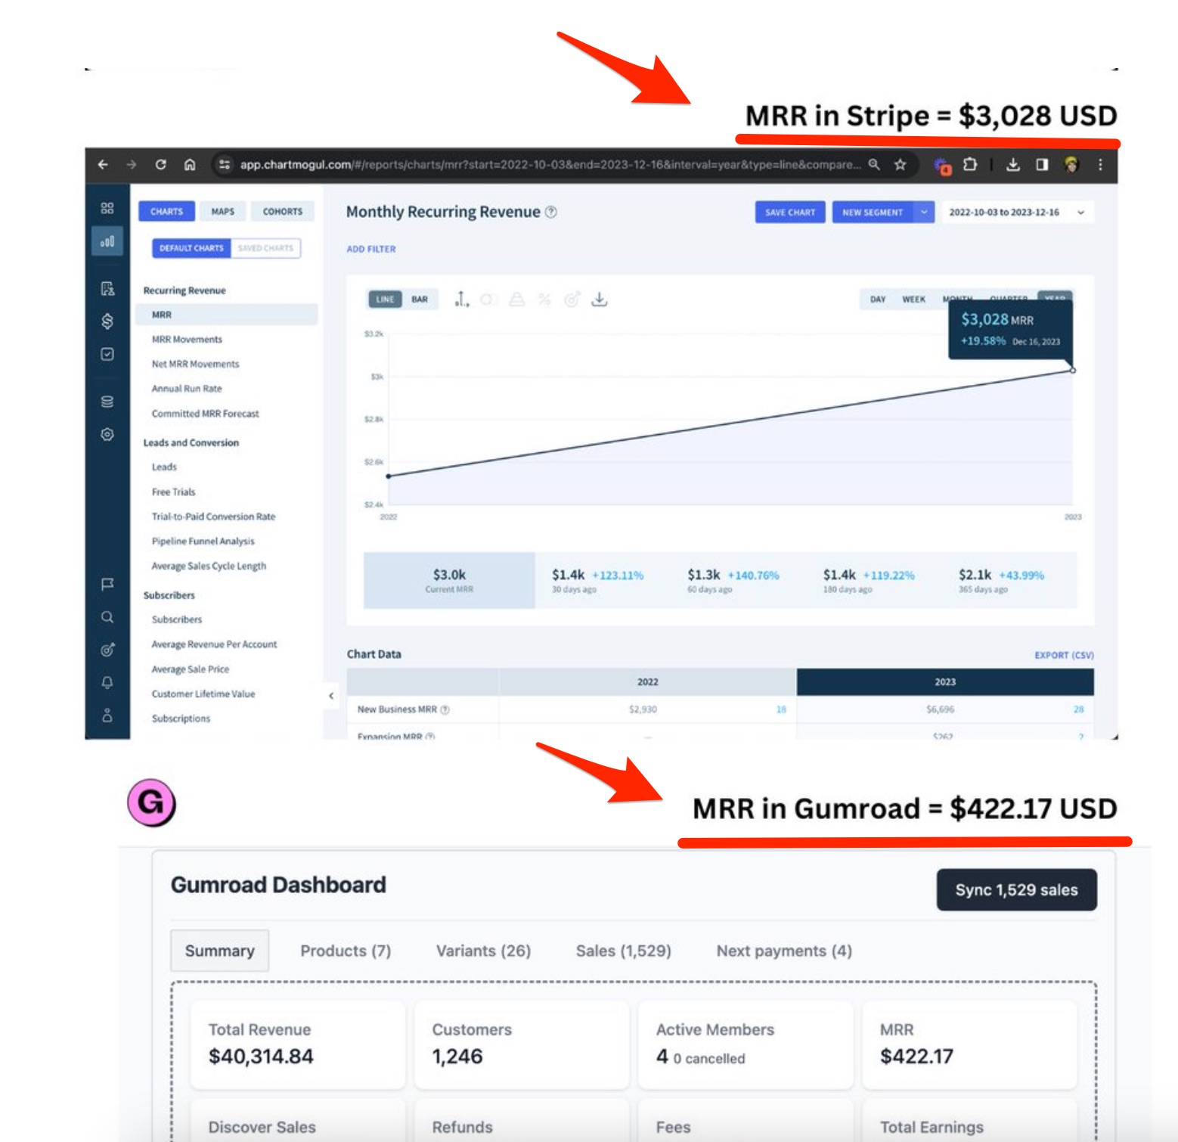Go to the browser home page
Viewport: 1178px width, 1142px height.
(x=190, y=164)
